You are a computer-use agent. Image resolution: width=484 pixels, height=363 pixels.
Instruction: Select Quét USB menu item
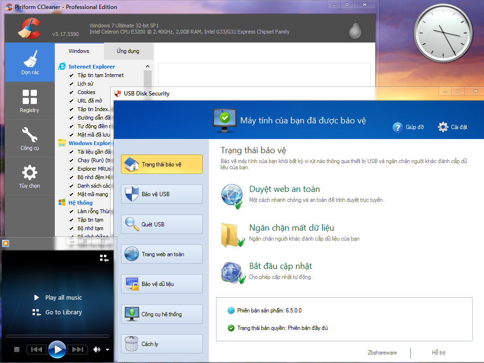point(162,224)
